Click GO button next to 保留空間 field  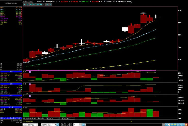pos(83,125)
